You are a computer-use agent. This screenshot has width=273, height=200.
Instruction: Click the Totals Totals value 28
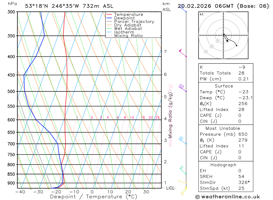242,73
